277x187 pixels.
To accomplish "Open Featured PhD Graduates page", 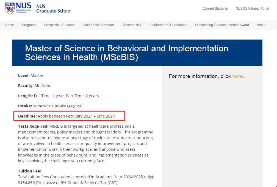I will point(168,25).
